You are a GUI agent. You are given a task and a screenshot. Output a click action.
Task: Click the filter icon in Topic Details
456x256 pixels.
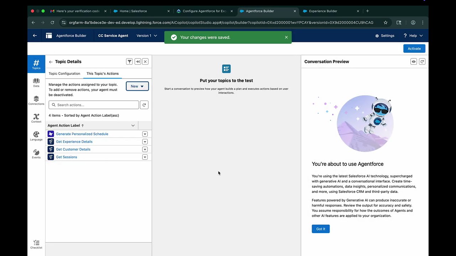[129, 62]
